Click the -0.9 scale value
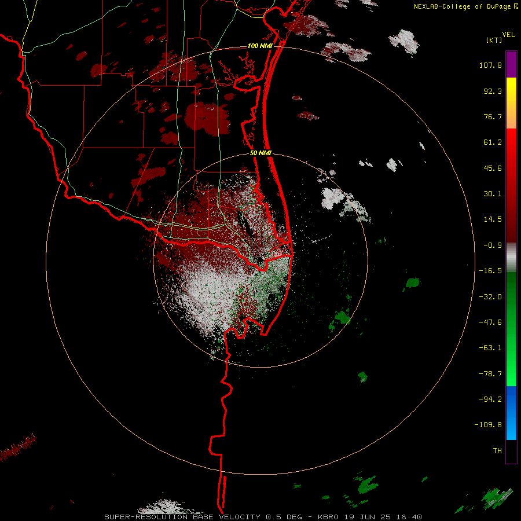This screenshot has width=521, height=521. pyautogui.click(x=493, y=245)
